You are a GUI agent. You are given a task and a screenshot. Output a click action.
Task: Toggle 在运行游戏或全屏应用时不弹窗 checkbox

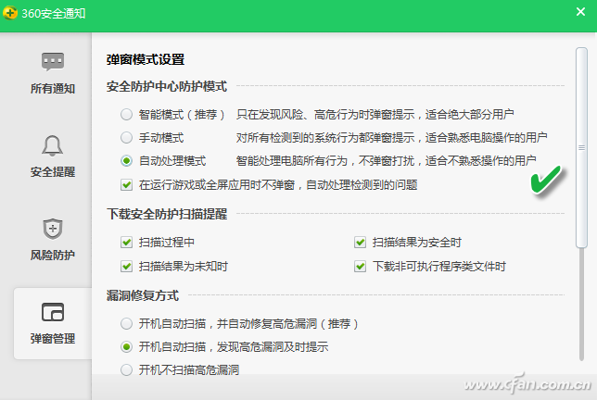pyautogui.click(x=126, y=185)
